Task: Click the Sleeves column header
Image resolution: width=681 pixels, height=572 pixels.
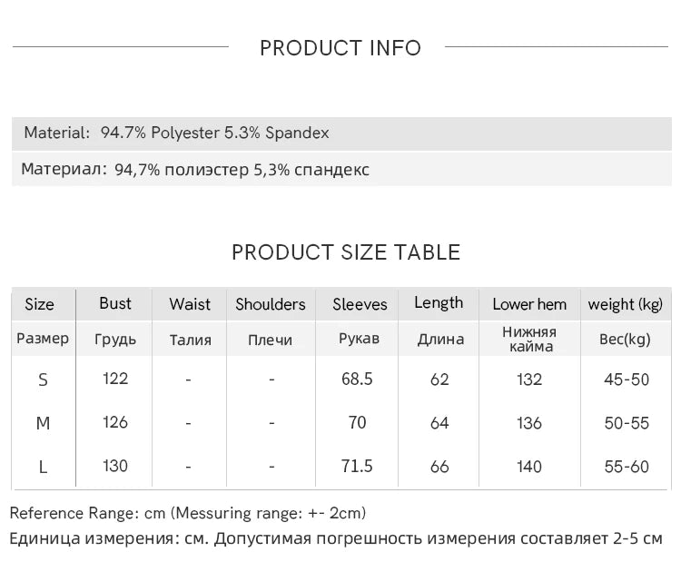Action: click(360, 304)
